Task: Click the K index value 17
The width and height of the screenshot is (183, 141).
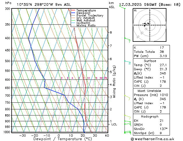Action: [162, 48]
